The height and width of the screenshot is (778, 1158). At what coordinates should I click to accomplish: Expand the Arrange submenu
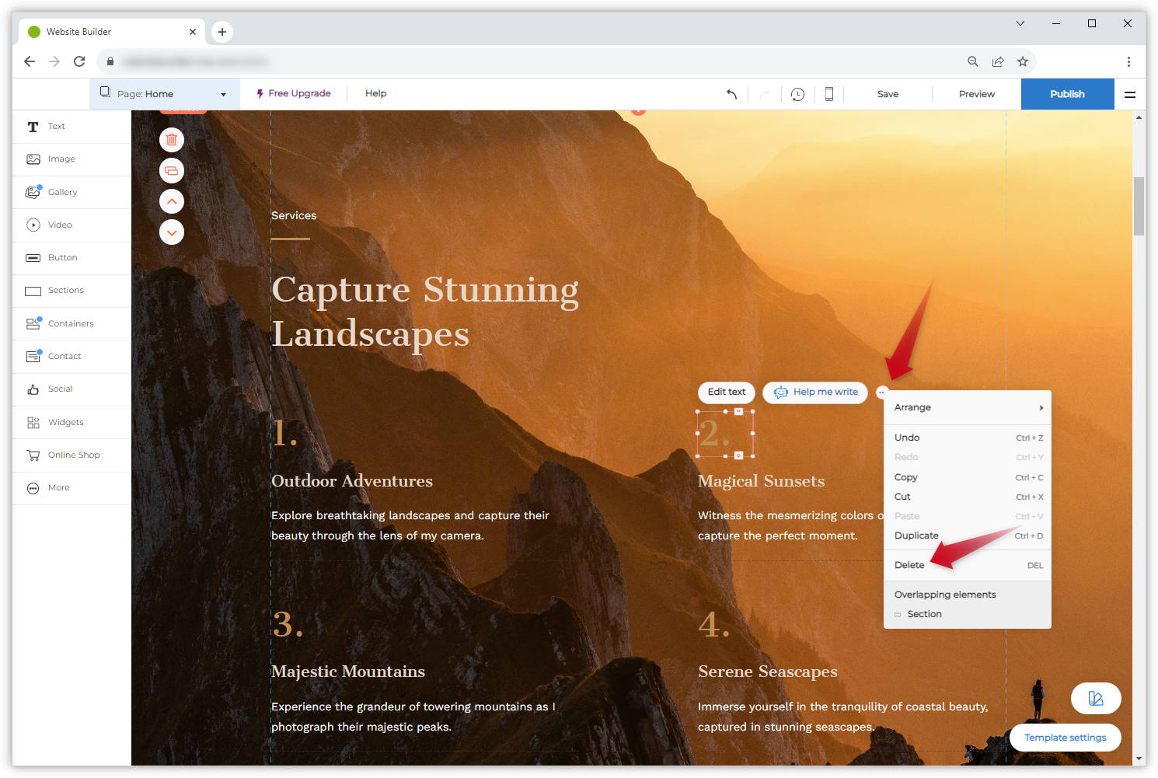[x=967, y=407]
